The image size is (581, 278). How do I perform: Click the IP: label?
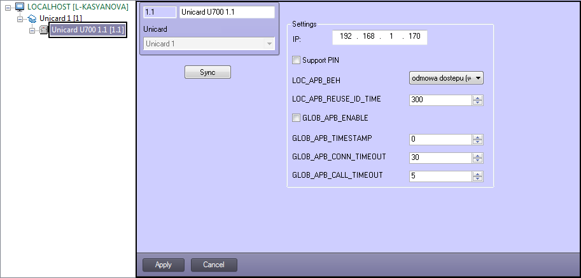tap(297, 39)
